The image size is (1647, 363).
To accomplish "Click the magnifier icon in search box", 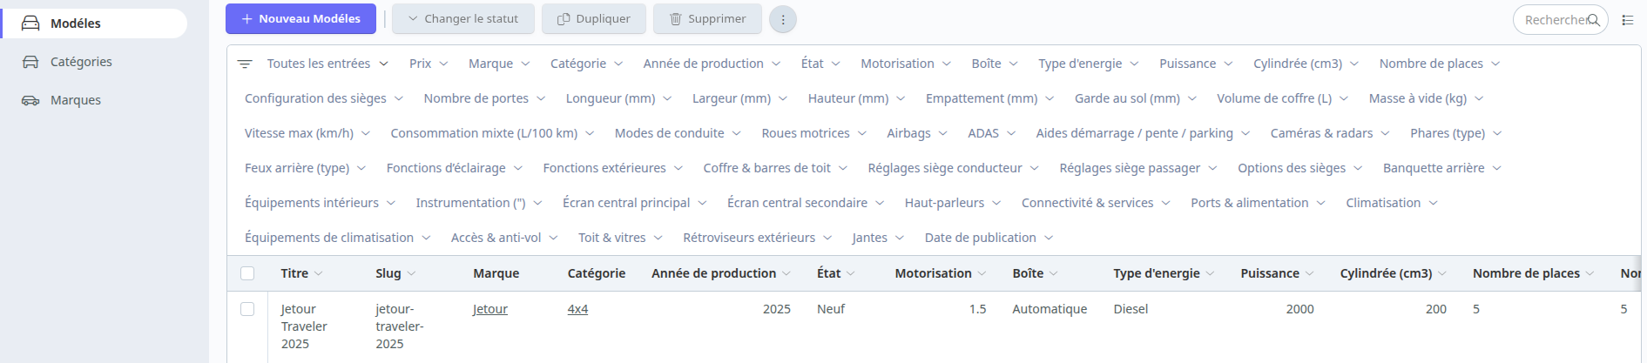I will click(x=1593, y=20).
